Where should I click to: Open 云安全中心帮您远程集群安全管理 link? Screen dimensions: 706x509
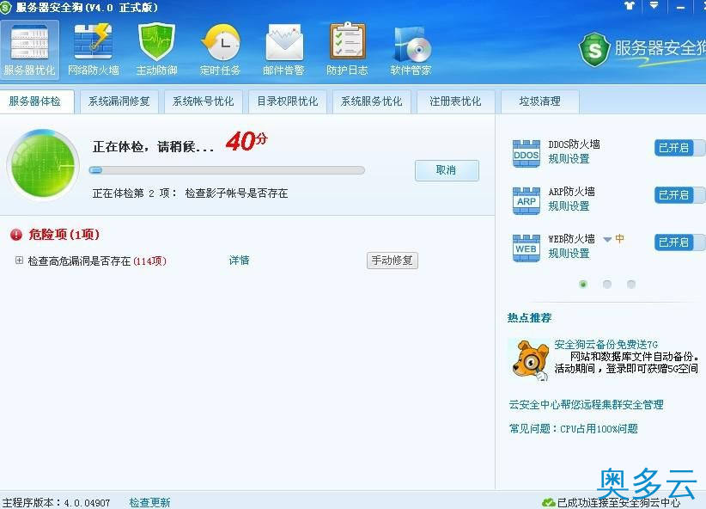[587, 404]
